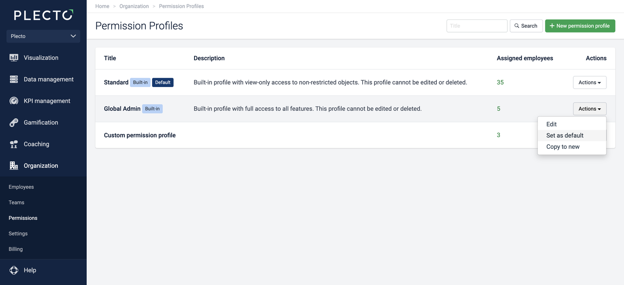This screenshot has width=624, height=285.
Task: Pick Copy to new menu entry
Action: [563, 147]
